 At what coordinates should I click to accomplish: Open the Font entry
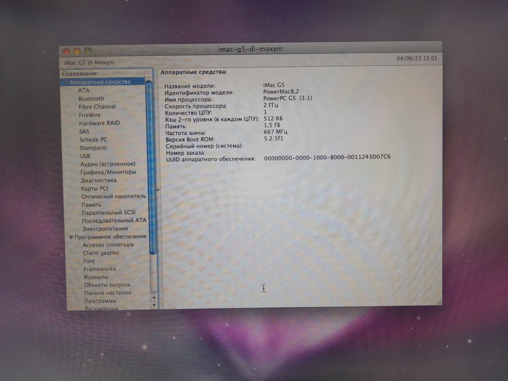(89, 261)
